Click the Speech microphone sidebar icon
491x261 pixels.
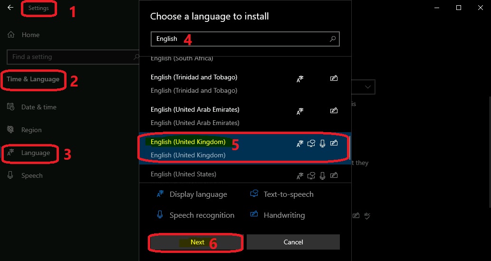[x=10, y=175]
